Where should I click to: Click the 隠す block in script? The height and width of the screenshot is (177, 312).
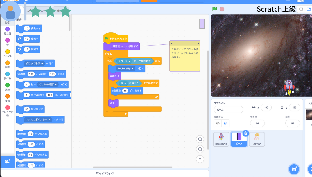pos(113,103)
